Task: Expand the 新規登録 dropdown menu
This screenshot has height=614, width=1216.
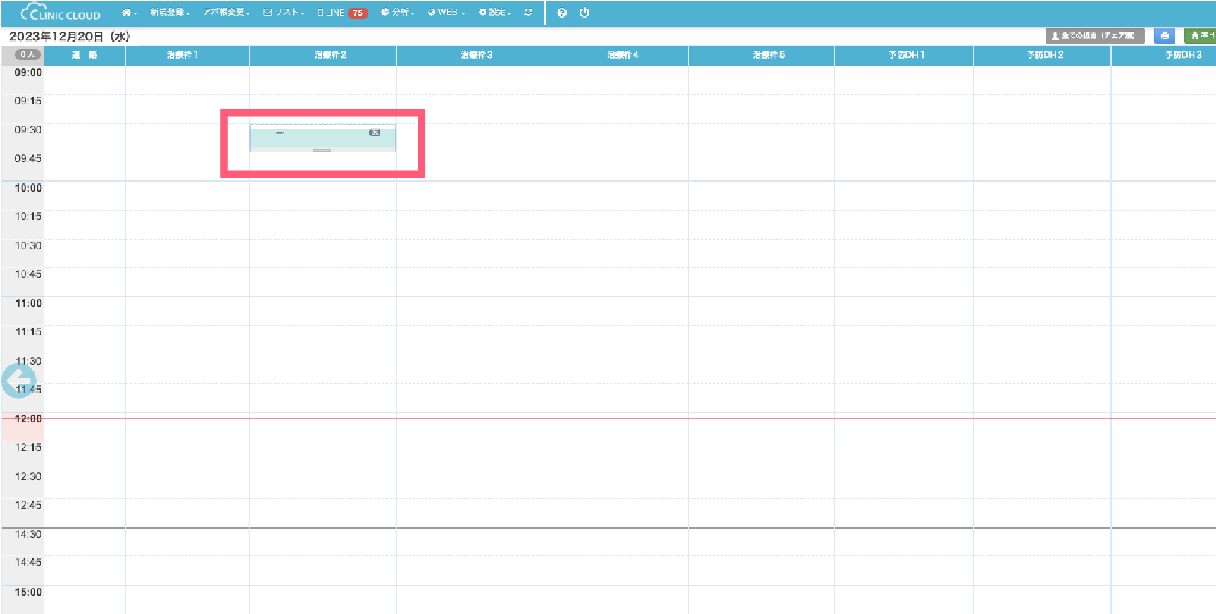Action: tap(170, 13)
